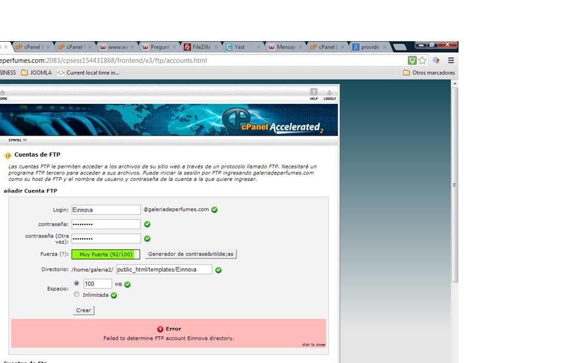The width and height of the screenshot is (579, 363).
Task: Bookmark this page with star icon
Action: pos(422,60)
